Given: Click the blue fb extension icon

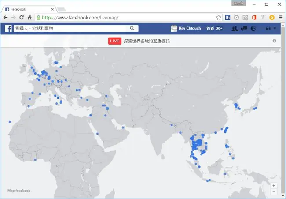Looking at the screenshot, I should coord(227,18).
